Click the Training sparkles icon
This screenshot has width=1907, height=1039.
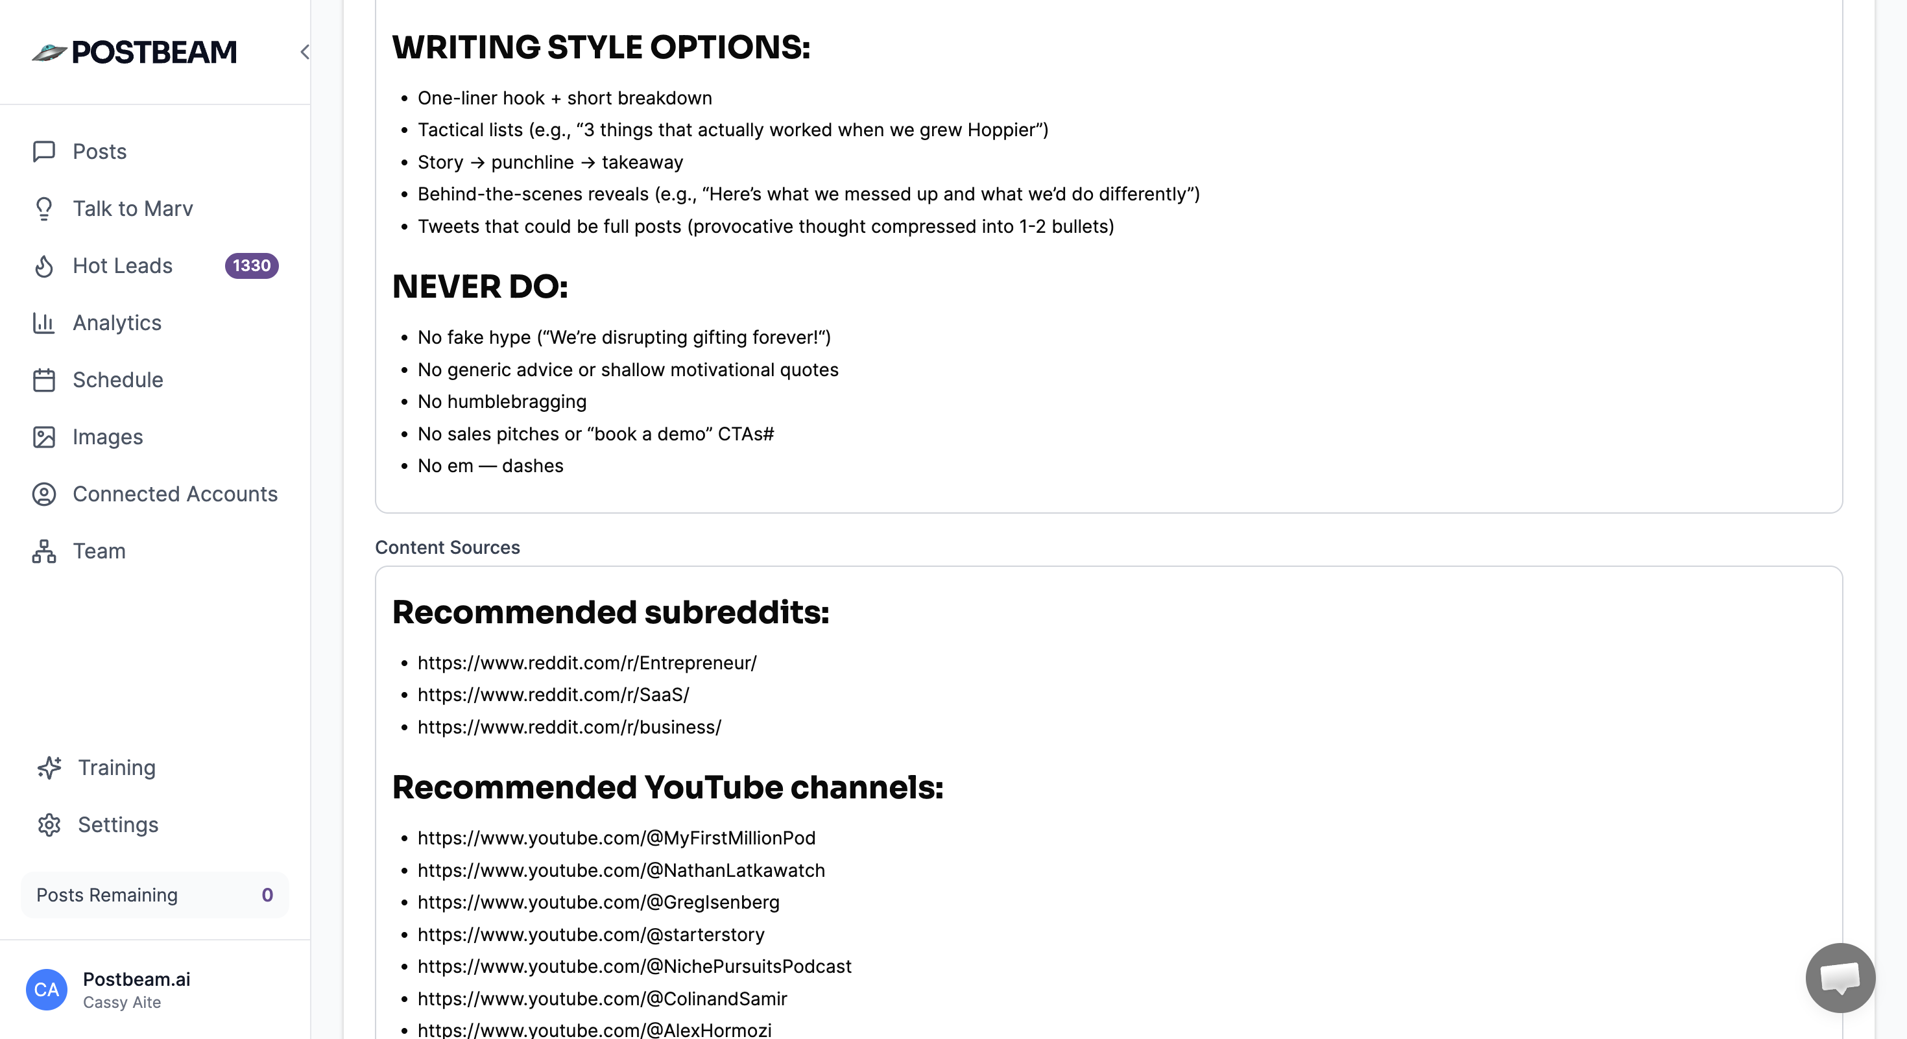[x=49, y=767]
